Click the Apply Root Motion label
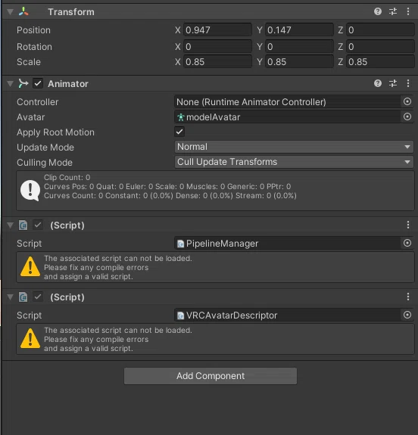The image size is (418, 435). tap(55, 132)
